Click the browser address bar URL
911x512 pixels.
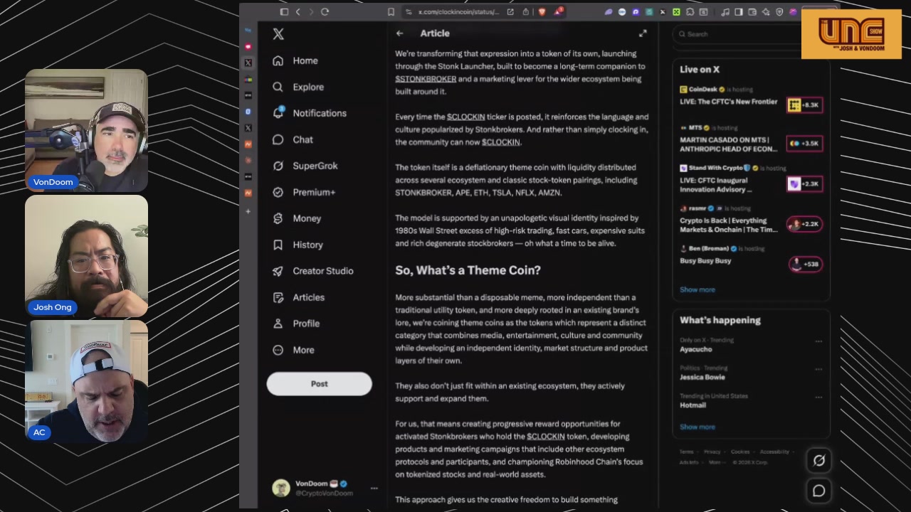pyautogui.click(x=458, y=11)
